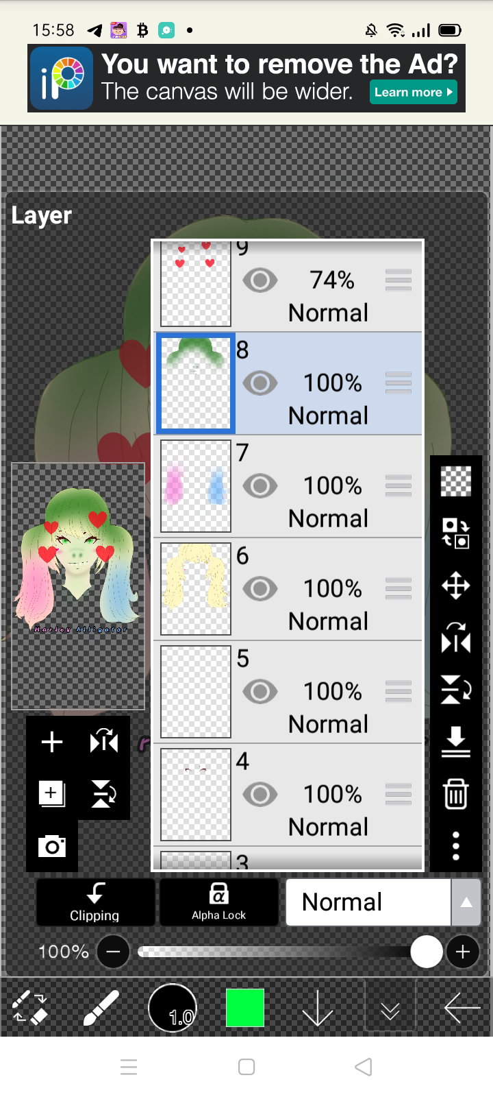The image size is (493, 1097).
Task: Open the green color swatch
Action: click(245, 1008)
